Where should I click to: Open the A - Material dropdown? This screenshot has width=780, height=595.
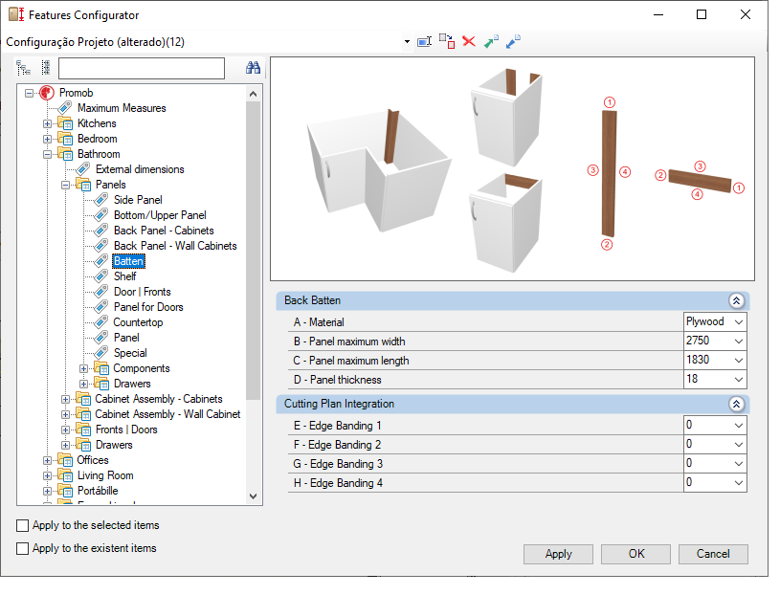739,322
